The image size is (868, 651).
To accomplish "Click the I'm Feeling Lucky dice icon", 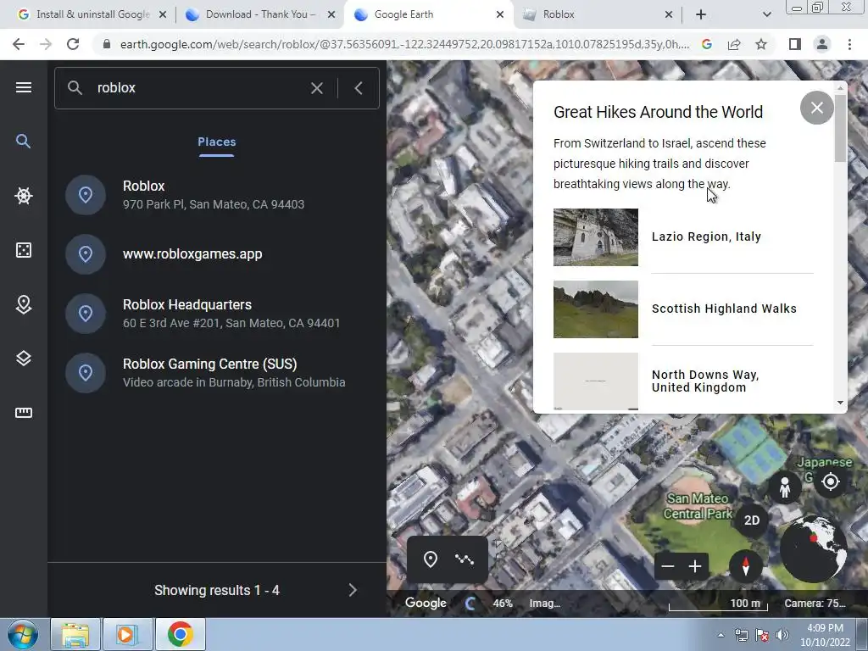I will coord(23,250).
